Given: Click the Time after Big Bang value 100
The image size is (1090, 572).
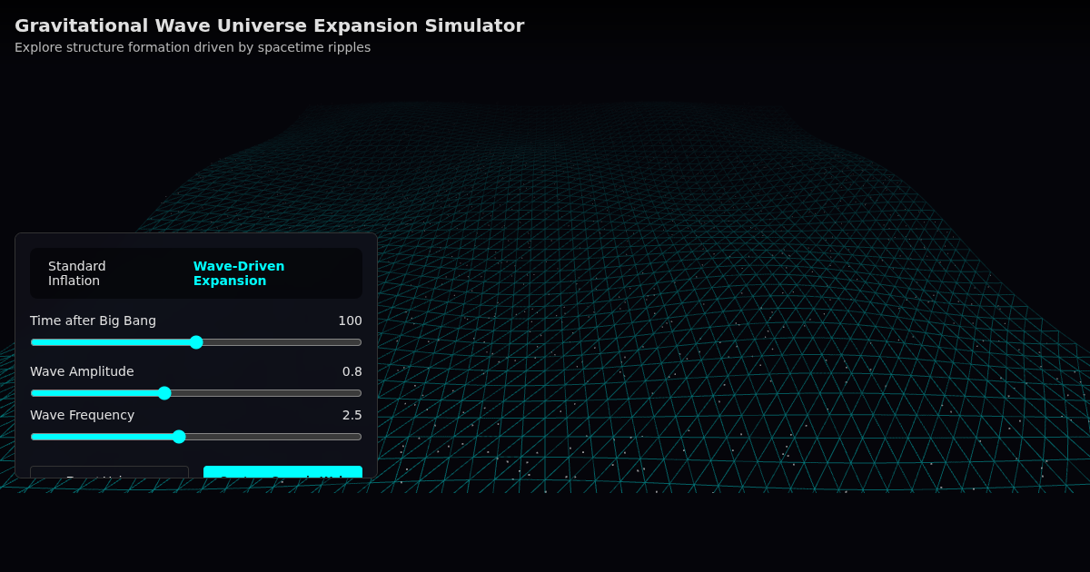Looking at the screenshot, I should click(350, 321).
